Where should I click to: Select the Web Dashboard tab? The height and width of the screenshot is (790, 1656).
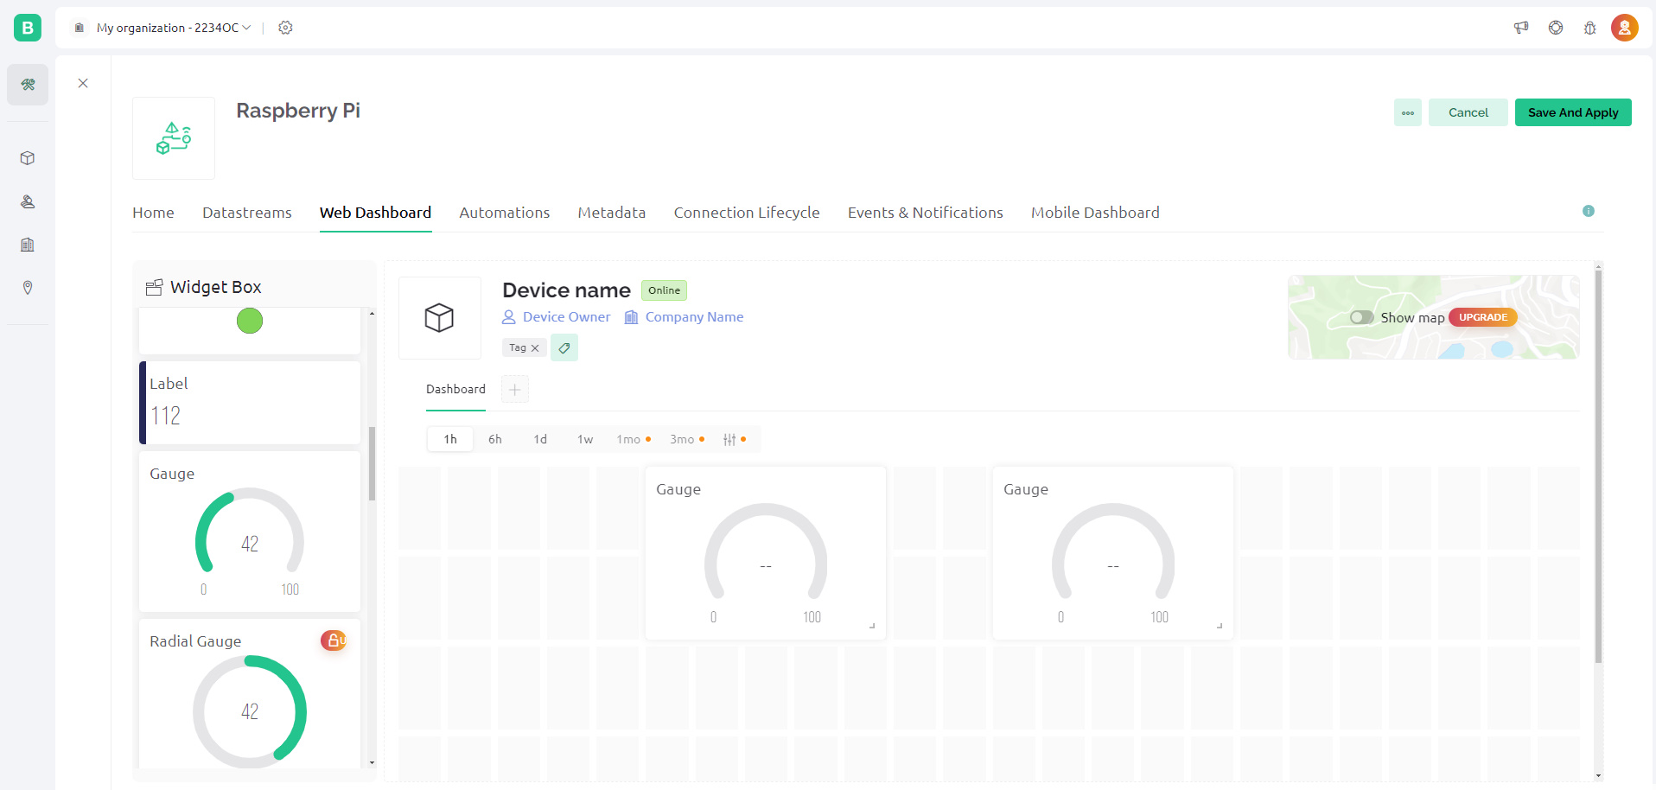tap(375, 213)
